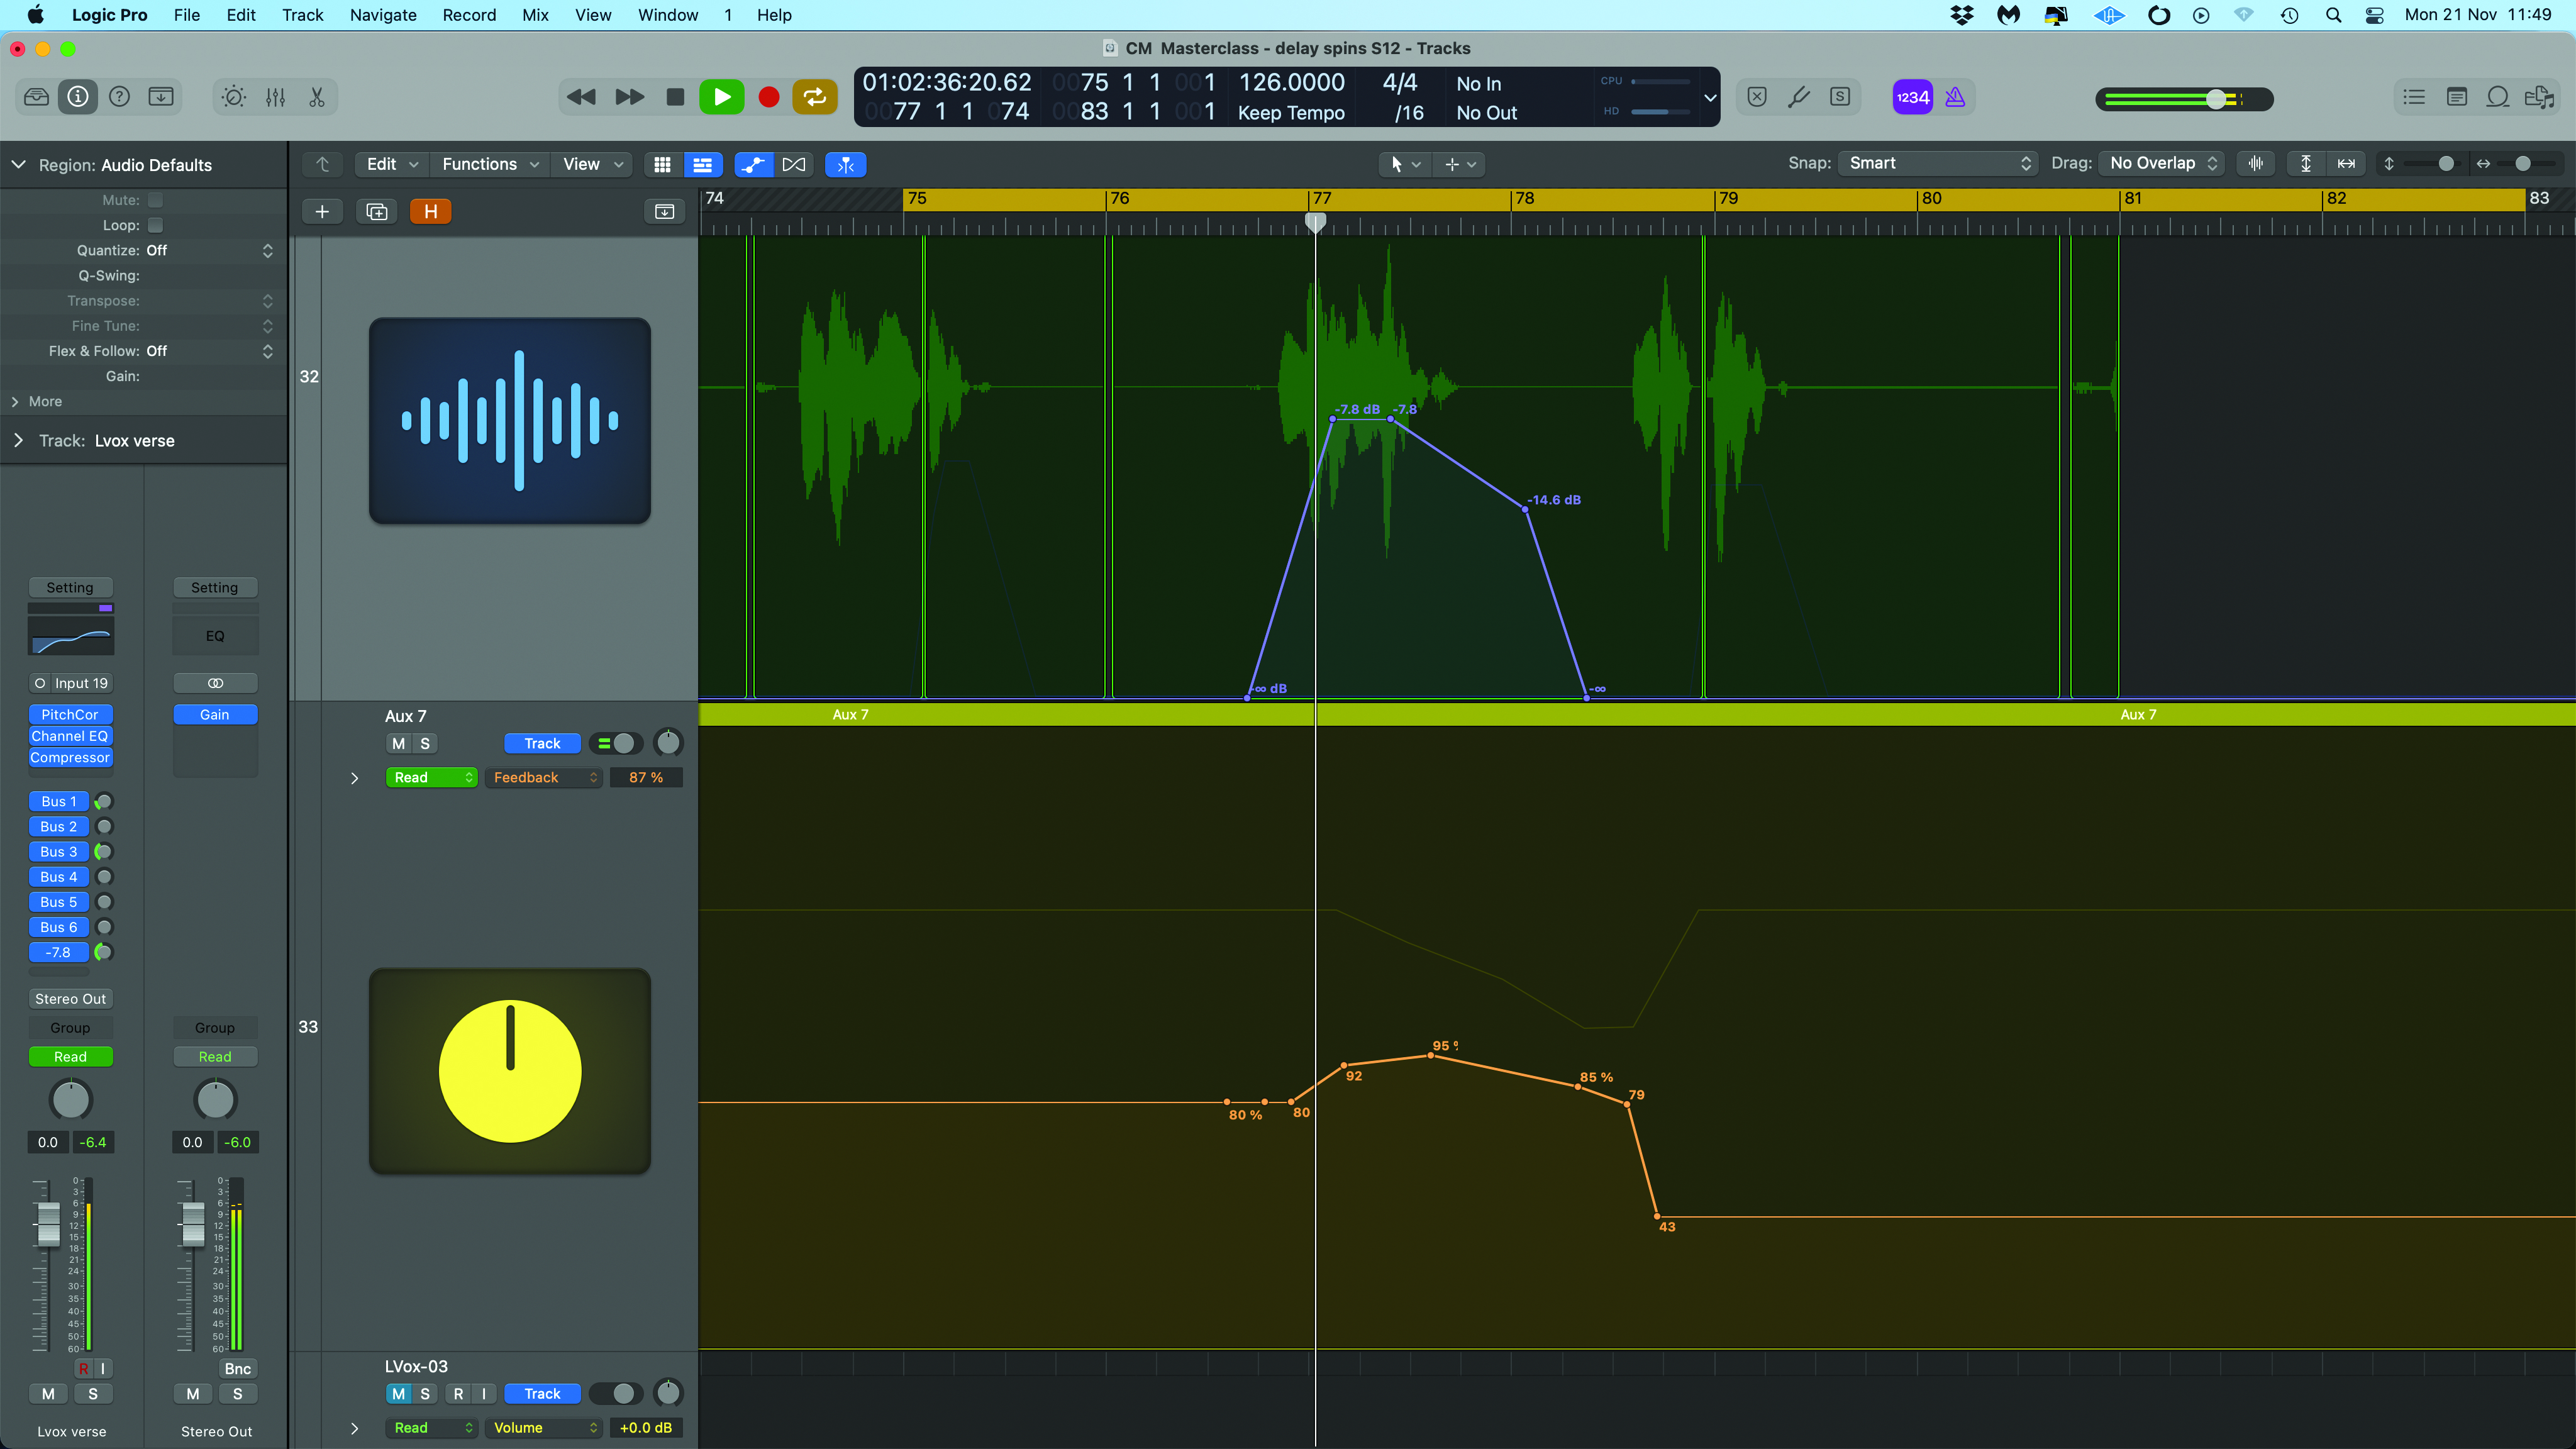Click the Play button in transport
The height and width of the screenshot is (1449, 2576).
(721, 97)
